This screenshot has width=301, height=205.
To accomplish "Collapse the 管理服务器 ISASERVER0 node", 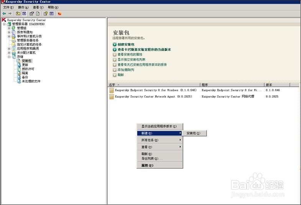I will (4, 24).
